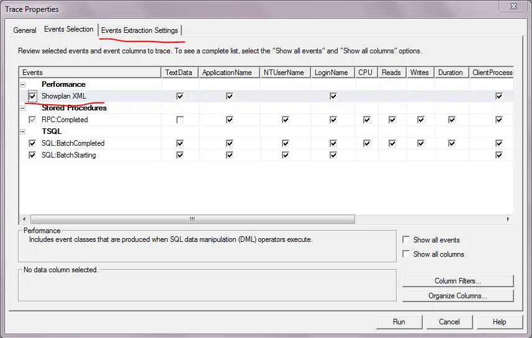Toggle NTUserName for RPC:Completed
Screen dimensions: 532x338
[x=286, y=120]
